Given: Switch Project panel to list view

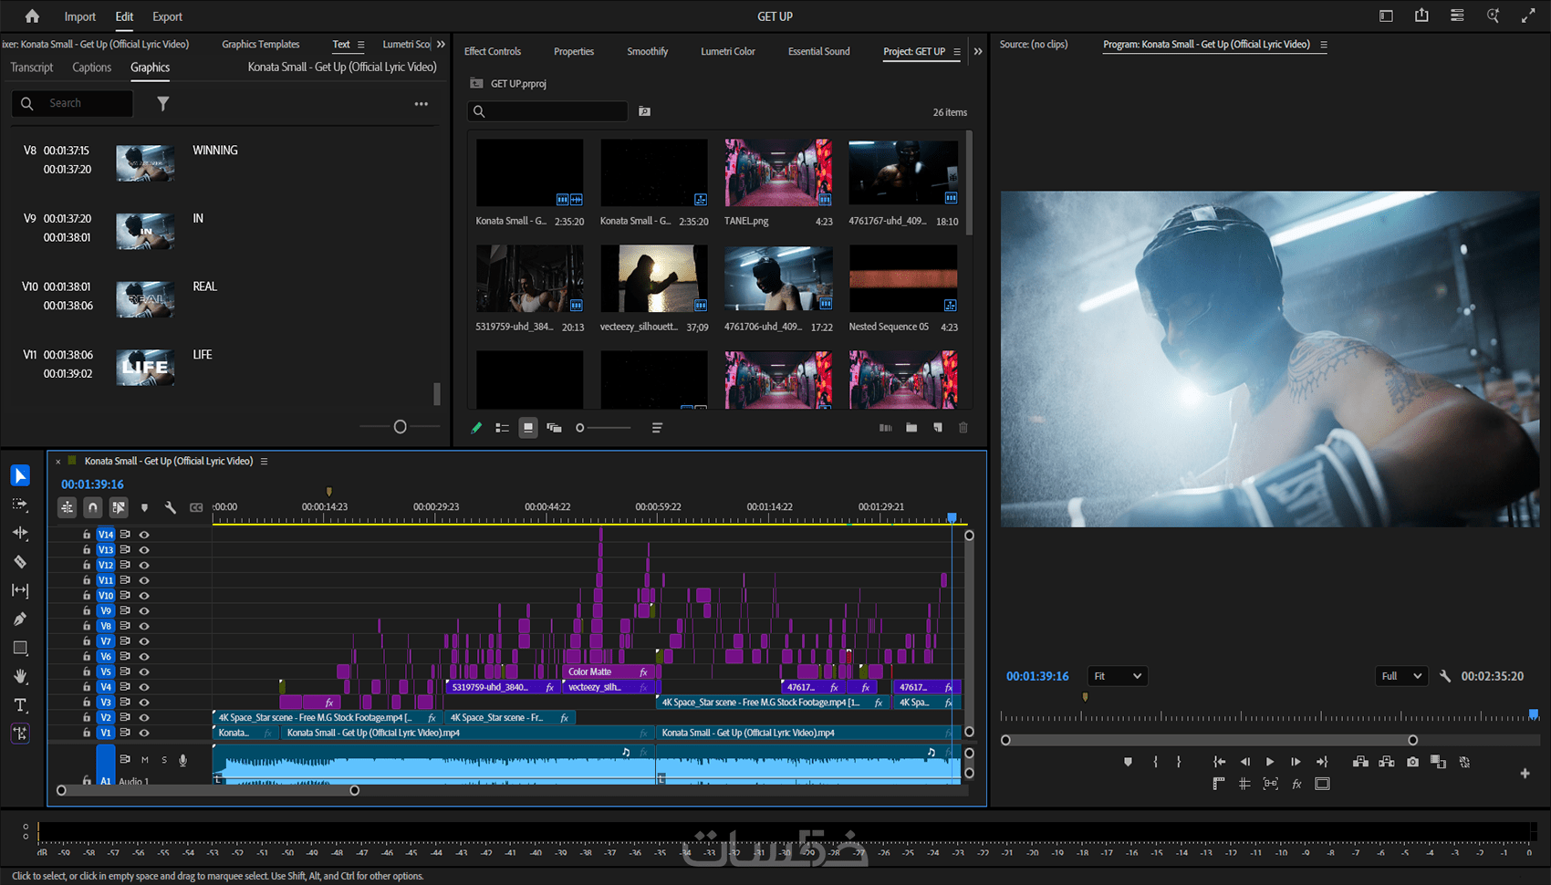Looking at the screenshot, I should tap(502, 428).
